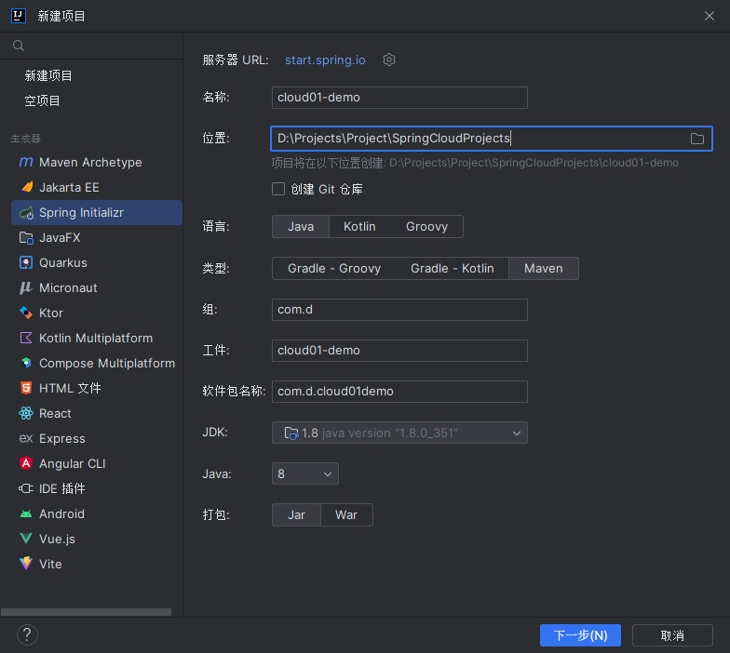Click the Vite lightning icon
Screen dimensions: 730x653
coord(26,564)
